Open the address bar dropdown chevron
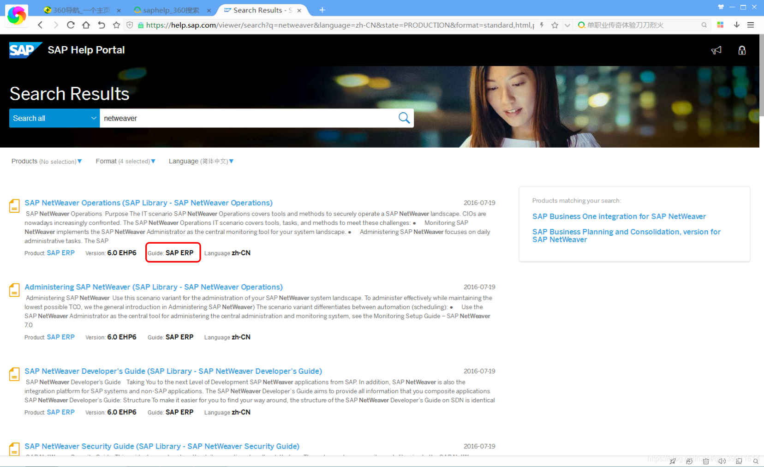Image resolution: width=764 pixels, height=467 pixels. 567,25
